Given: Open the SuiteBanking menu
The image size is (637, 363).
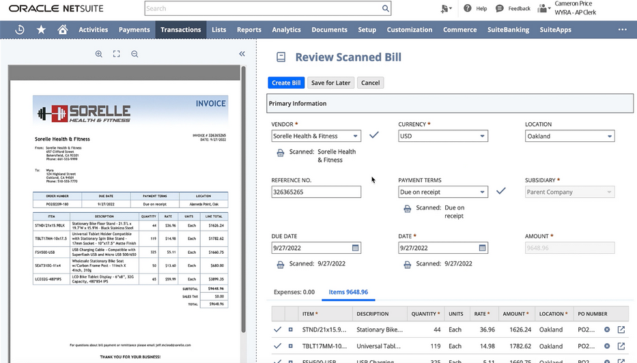Looking at the screenshot, I should click(x=508, y=29).
